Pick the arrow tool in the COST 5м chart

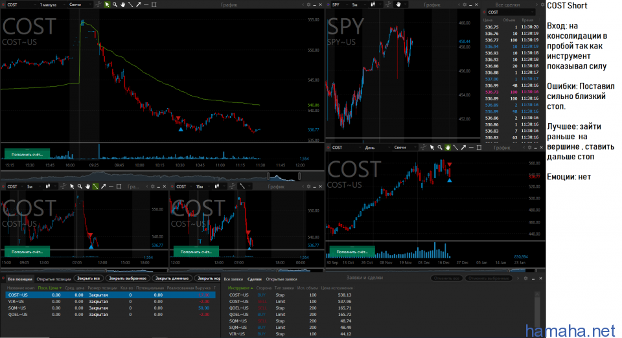tap(104, 186)
